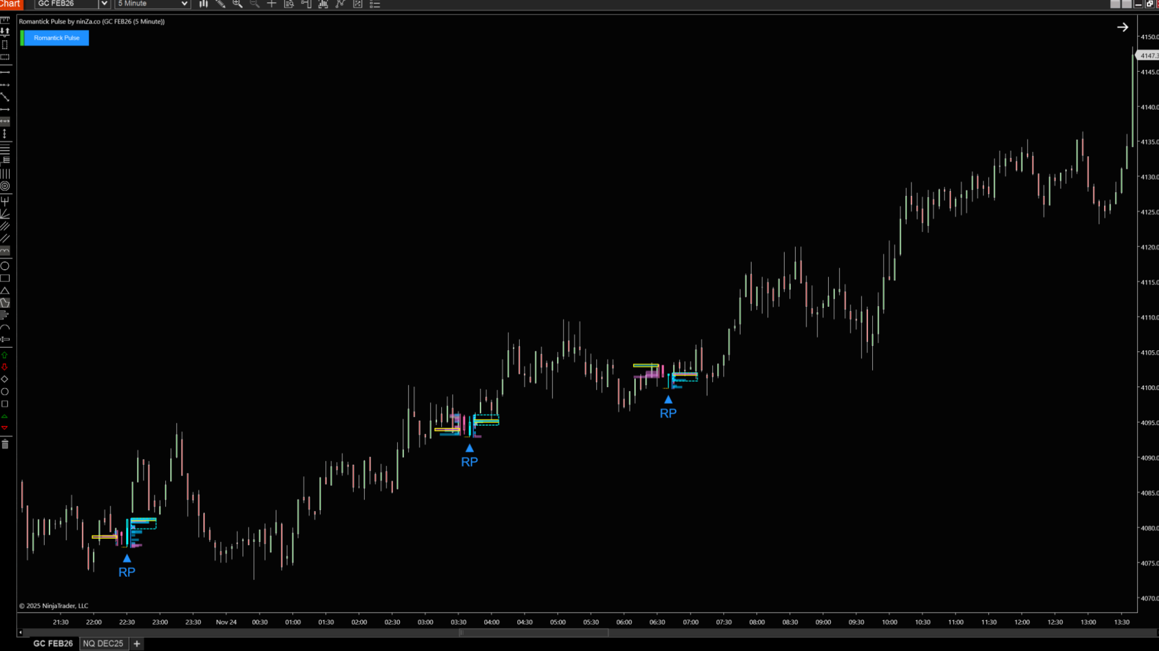Click the zoom in magnifier icon
Screen dimensions: 1159x651
[237, 4]
